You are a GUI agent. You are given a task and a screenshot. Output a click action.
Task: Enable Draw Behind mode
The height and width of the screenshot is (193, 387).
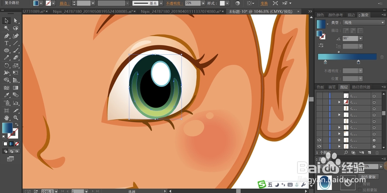[x=11, y=151]
